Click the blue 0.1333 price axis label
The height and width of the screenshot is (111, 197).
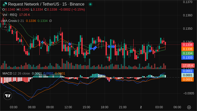point(187,57)
